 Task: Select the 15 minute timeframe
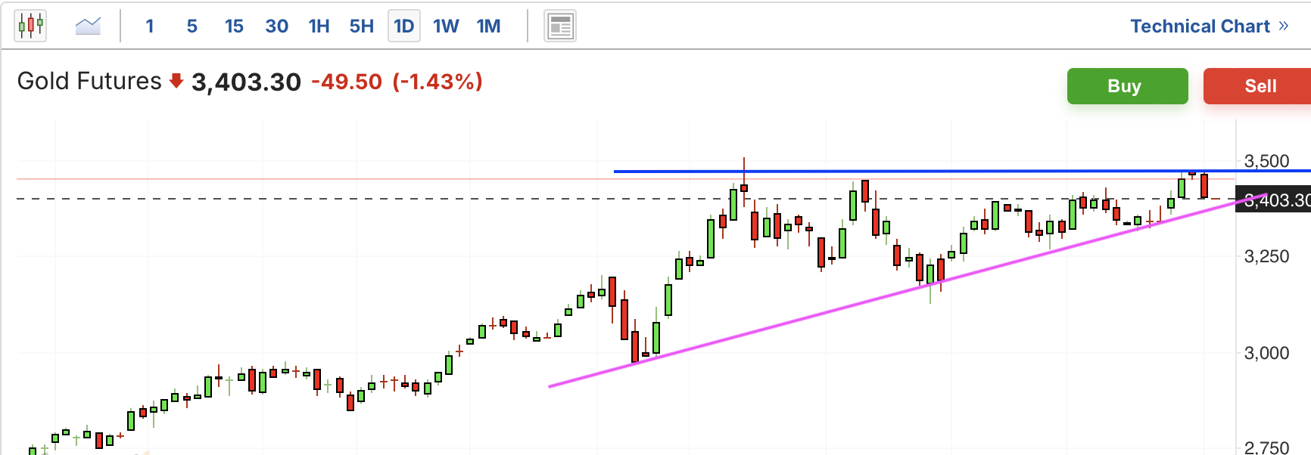click(x=234, y=26)
